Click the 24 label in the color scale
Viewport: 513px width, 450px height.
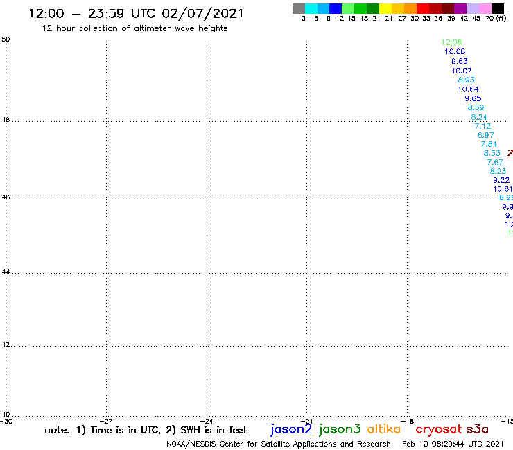[x=389, y=19]
